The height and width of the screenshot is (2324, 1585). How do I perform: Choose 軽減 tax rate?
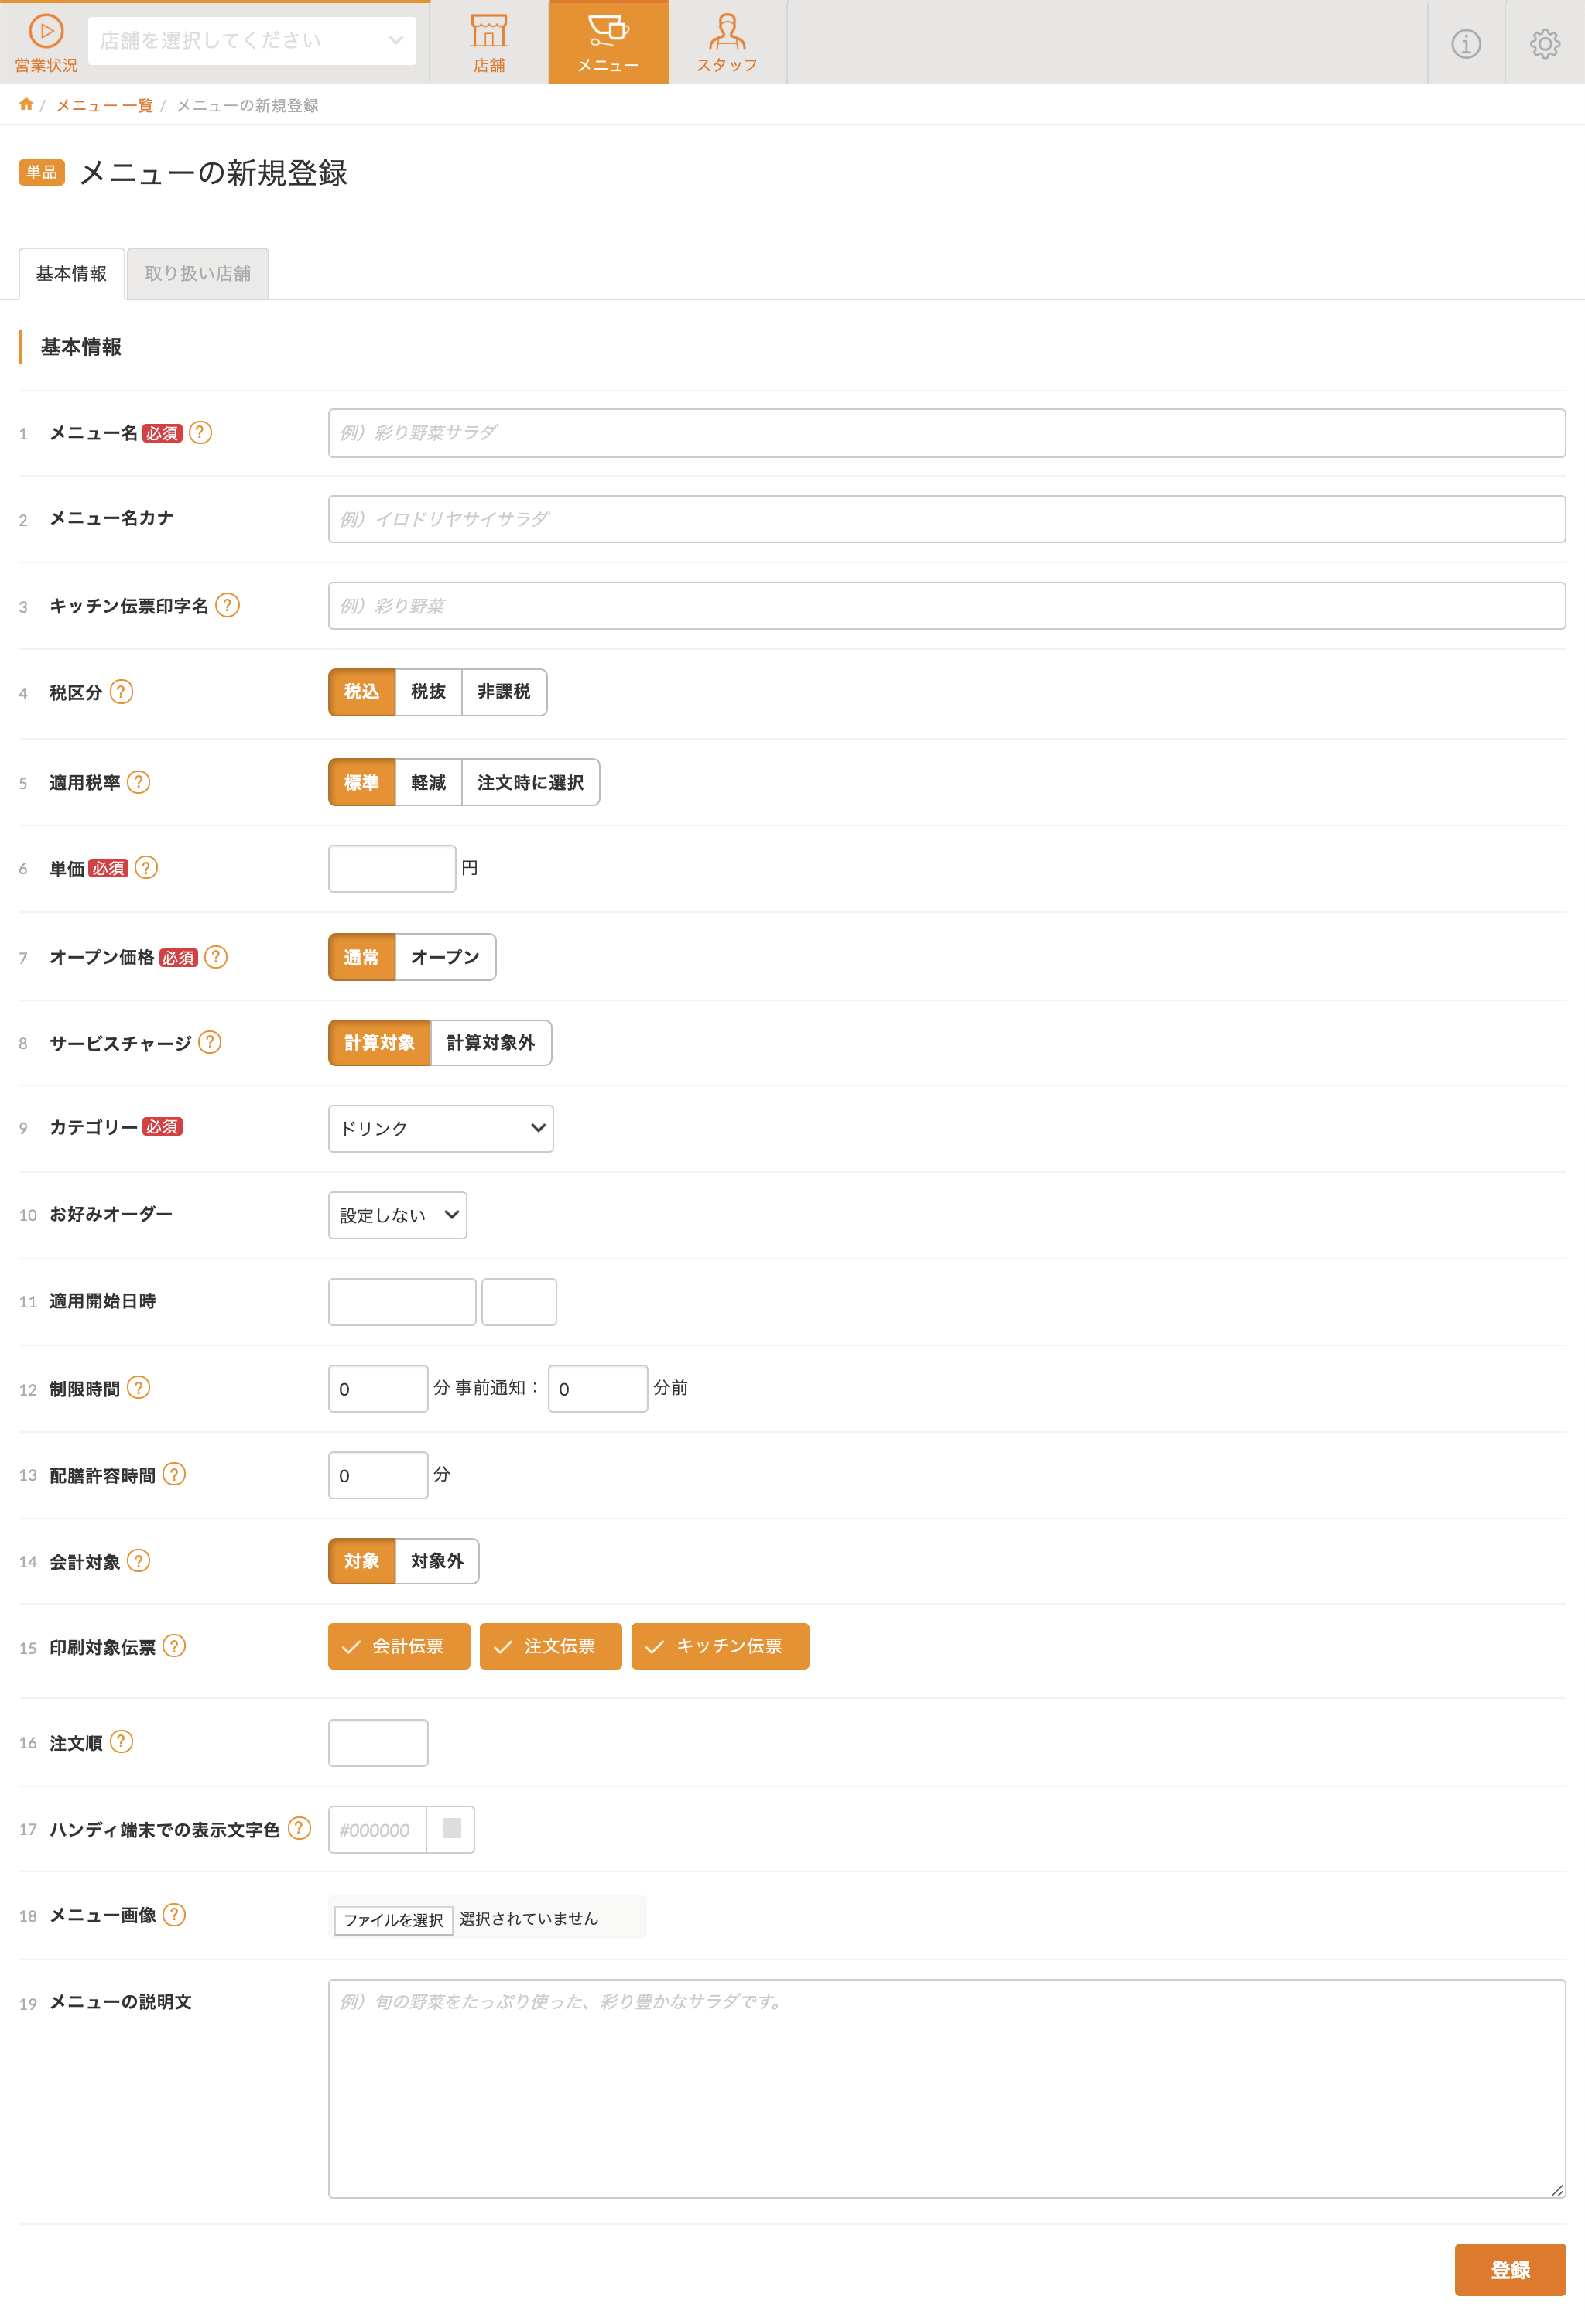428,782
